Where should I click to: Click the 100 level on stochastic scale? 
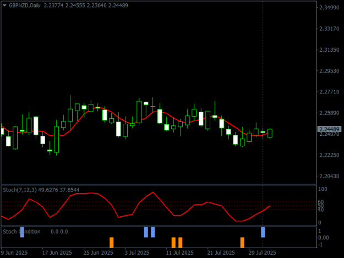[x=323, y=189]
